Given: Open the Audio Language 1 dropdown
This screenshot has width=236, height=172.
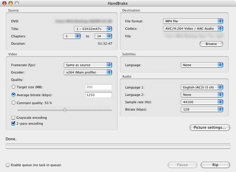Looking at the screenshot, I should [202, 87].
